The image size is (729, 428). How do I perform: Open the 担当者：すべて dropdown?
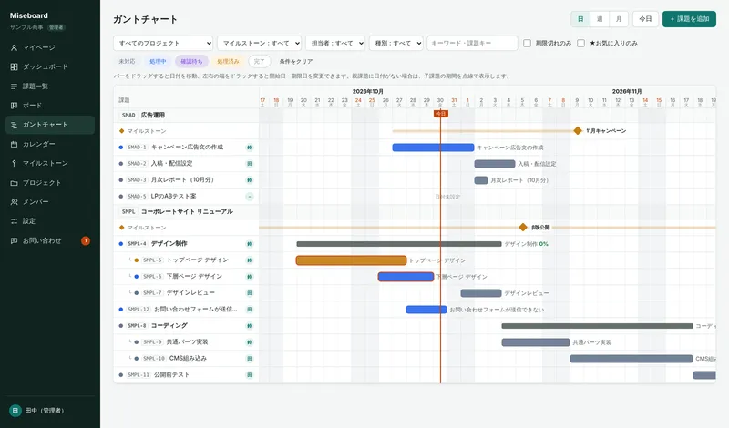[x=335, y=43]
